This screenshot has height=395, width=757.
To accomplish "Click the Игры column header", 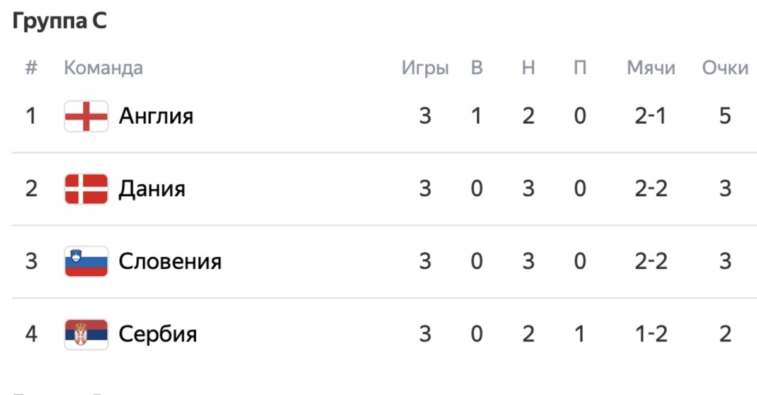I will pos(425,68).
